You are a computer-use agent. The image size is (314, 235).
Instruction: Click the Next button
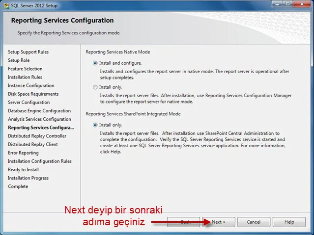[x=219, y=222]
